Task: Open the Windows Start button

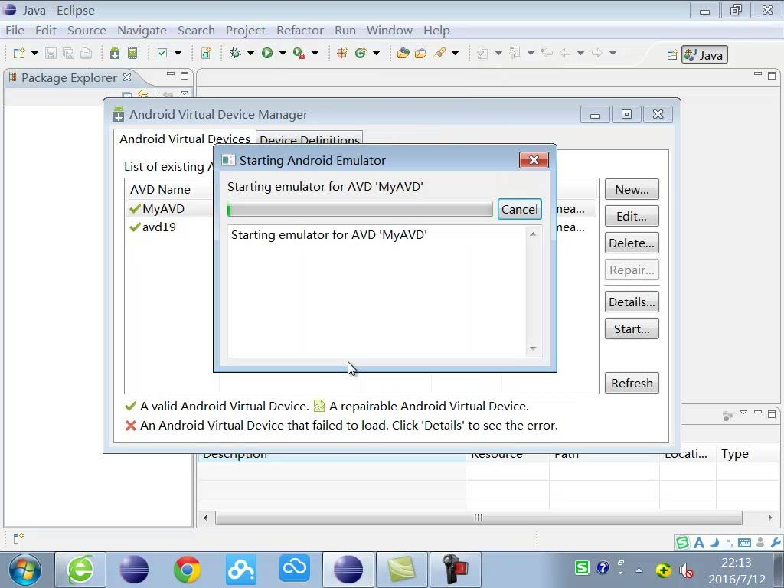Action: tap(25, 570)
